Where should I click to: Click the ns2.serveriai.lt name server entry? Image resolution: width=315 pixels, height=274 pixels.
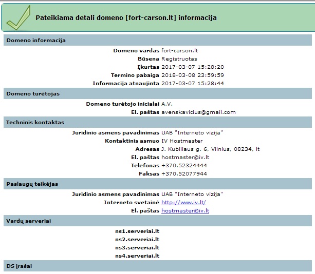pyautogui.click(x=137, y=239)
